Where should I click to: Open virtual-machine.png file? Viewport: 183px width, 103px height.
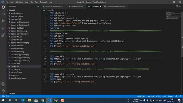[19, 78]
